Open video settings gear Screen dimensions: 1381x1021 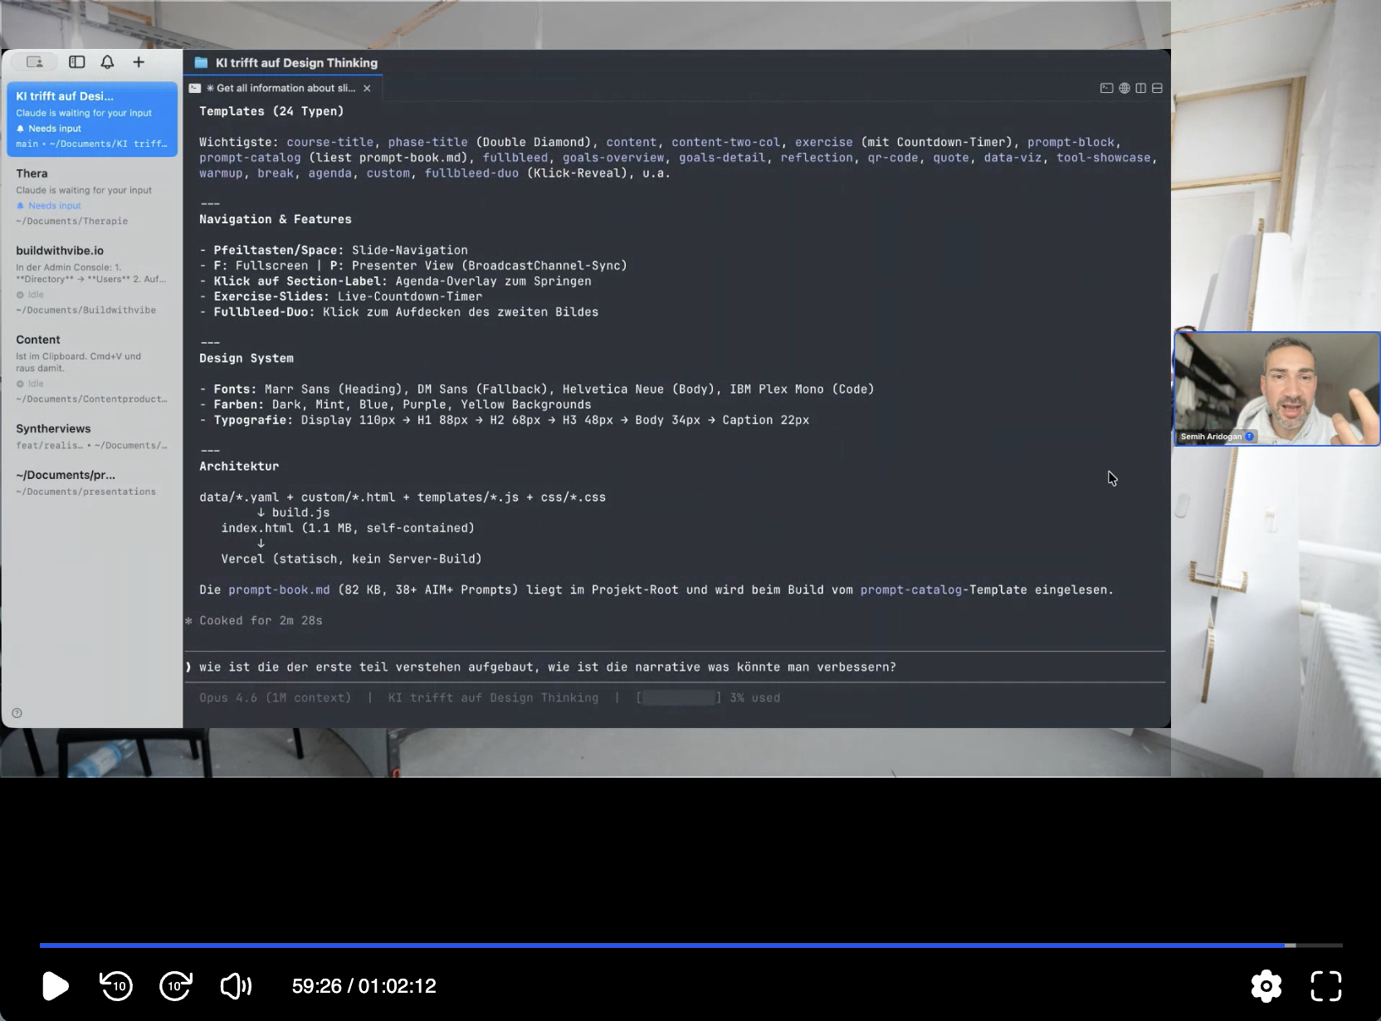[1266, 986]
